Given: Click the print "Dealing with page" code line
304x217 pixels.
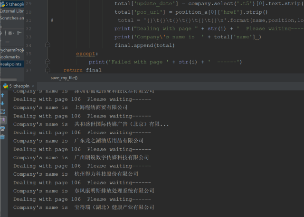Looking at the screenshot, I should [x=209, y=28].
